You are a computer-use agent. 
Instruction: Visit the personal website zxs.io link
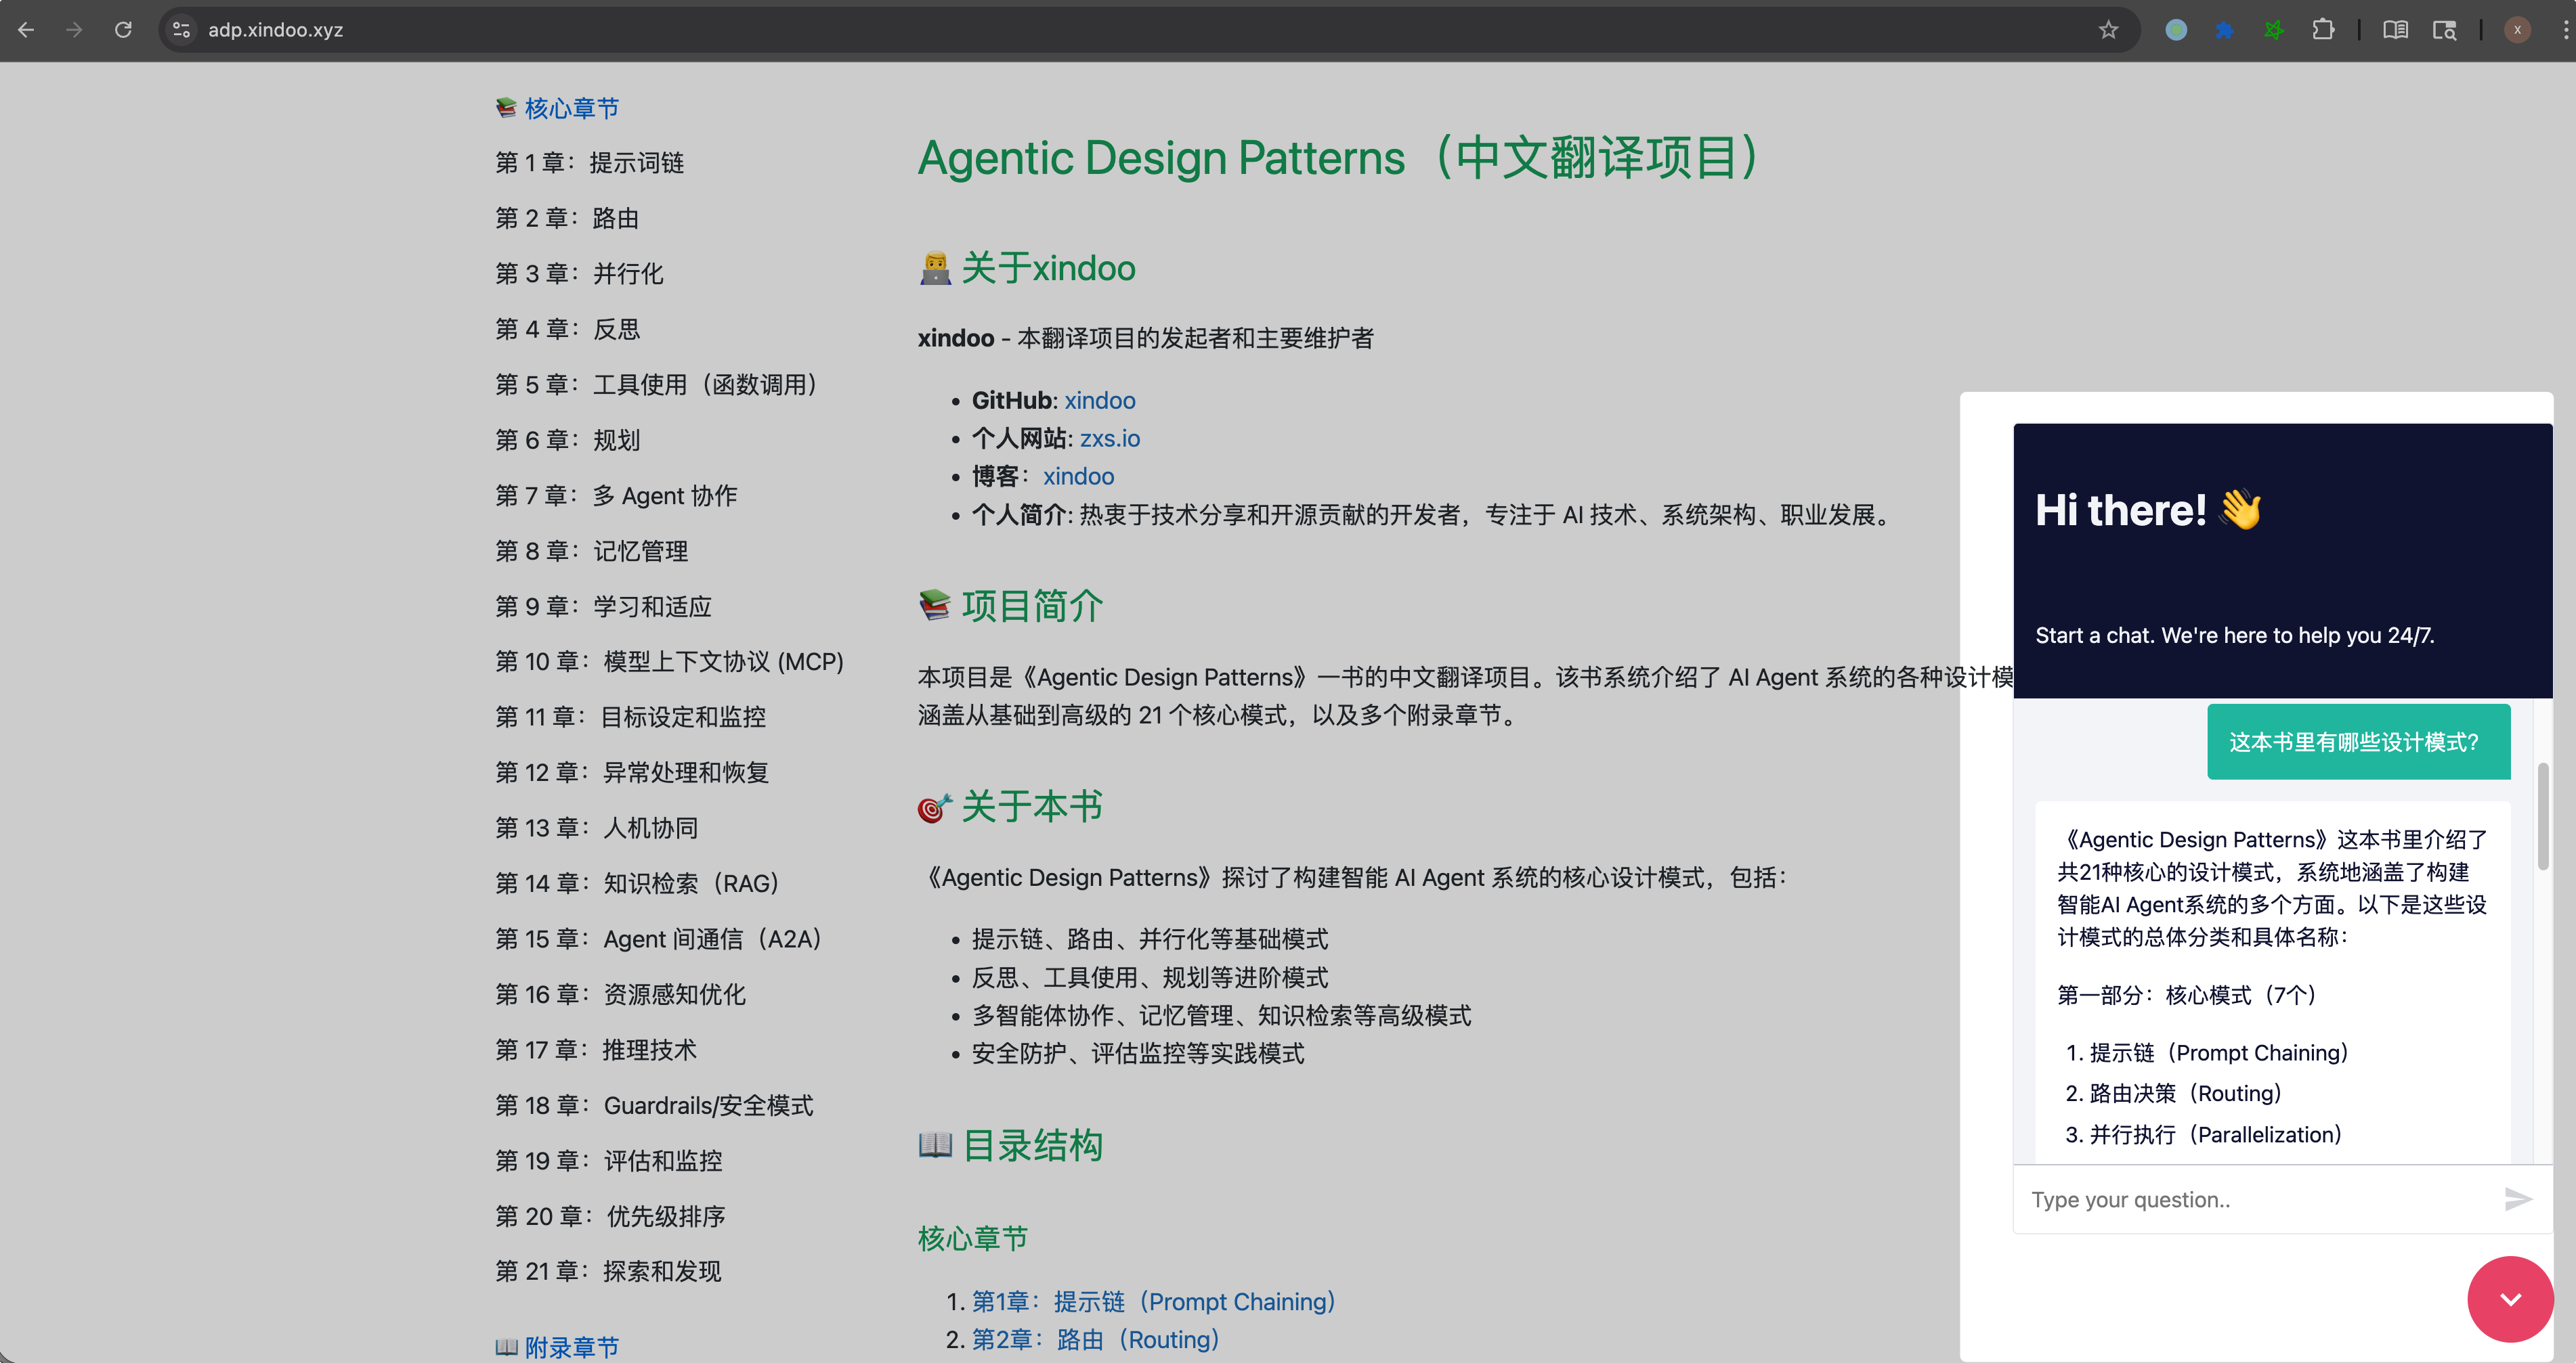1109,438
